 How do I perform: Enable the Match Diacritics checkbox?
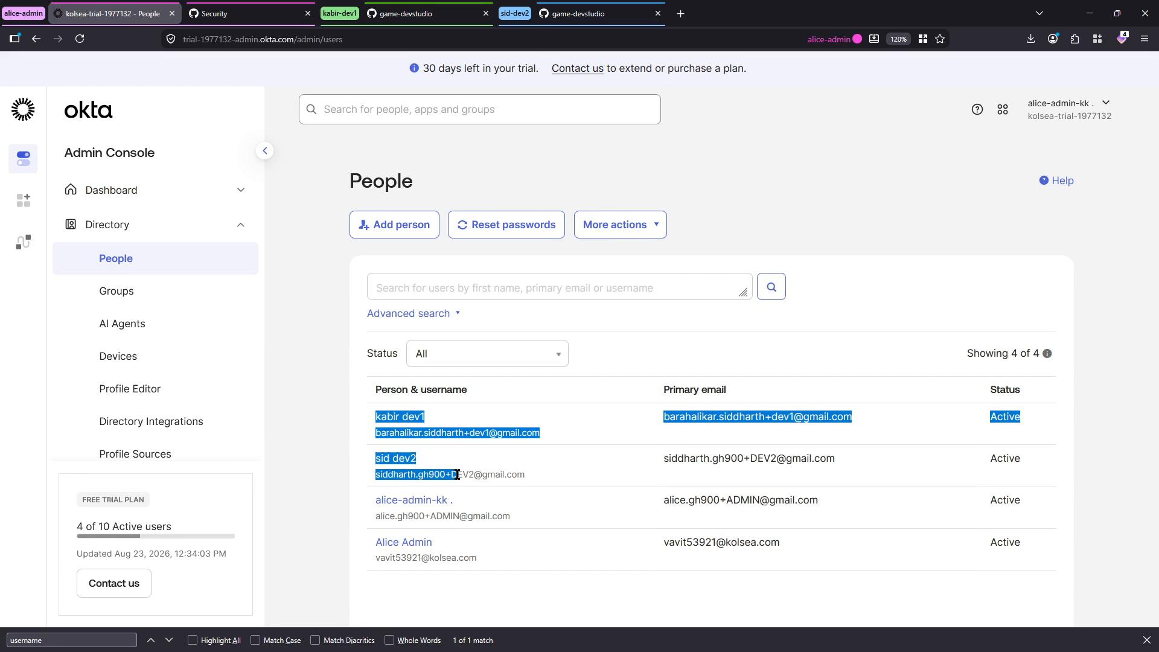[x=315, y=640]
